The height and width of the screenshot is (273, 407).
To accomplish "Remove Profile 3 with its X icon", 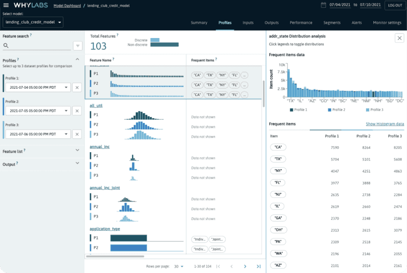I will pyautogui.click(x=76, y=134).
